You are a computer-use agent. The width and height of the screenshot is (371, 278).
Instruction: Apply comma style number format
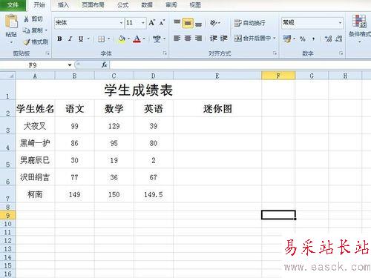(313, 39)
